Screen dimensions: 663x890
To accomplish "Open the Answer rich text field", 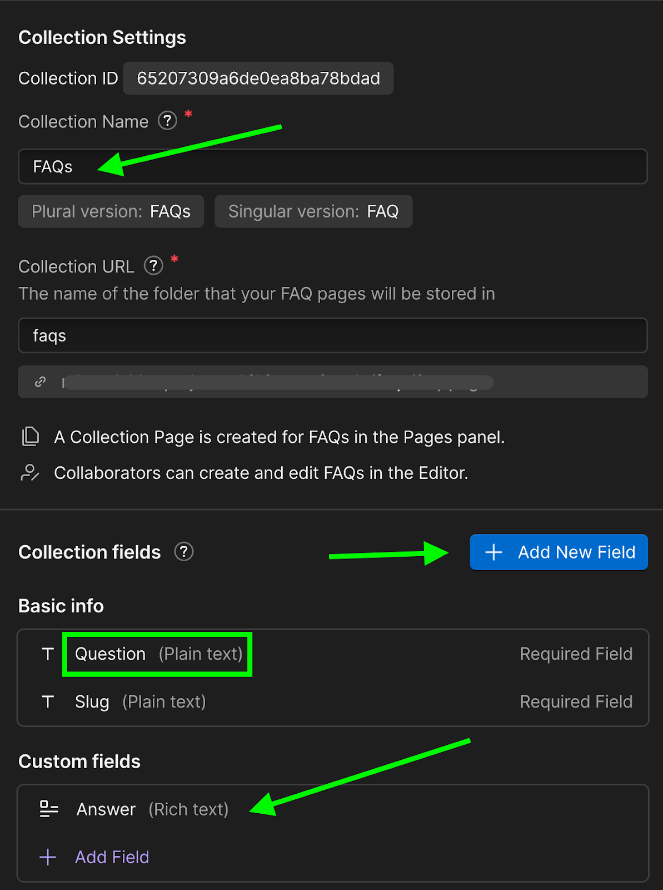I will [152, 809].
